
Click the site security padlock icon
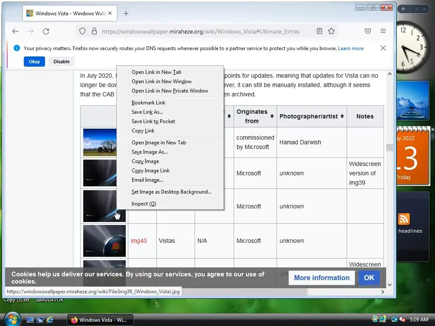94,31
